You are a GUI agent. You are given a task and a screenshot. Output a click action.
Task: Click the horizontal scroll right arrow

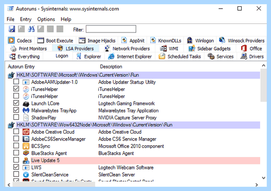257,185
